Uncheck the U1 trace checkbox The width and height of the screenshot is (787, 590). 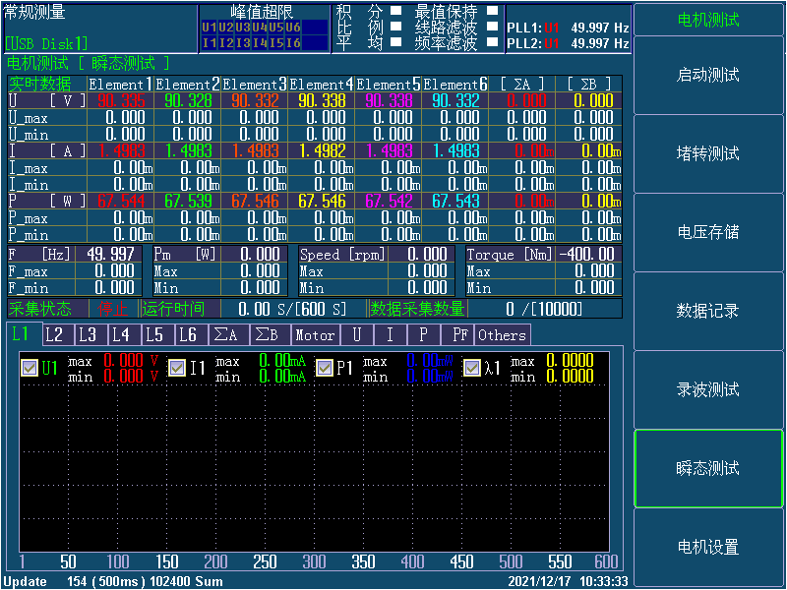point(30,368)
